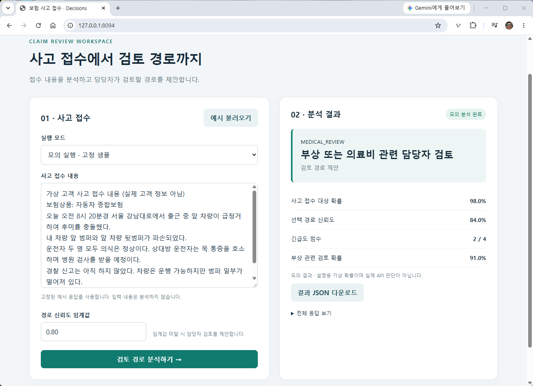This screenshot has height=386, width=533.
Task: Click 임계값 미달 시 담당자 검토를 제안합니다 hint
Action: pos(198,334)
